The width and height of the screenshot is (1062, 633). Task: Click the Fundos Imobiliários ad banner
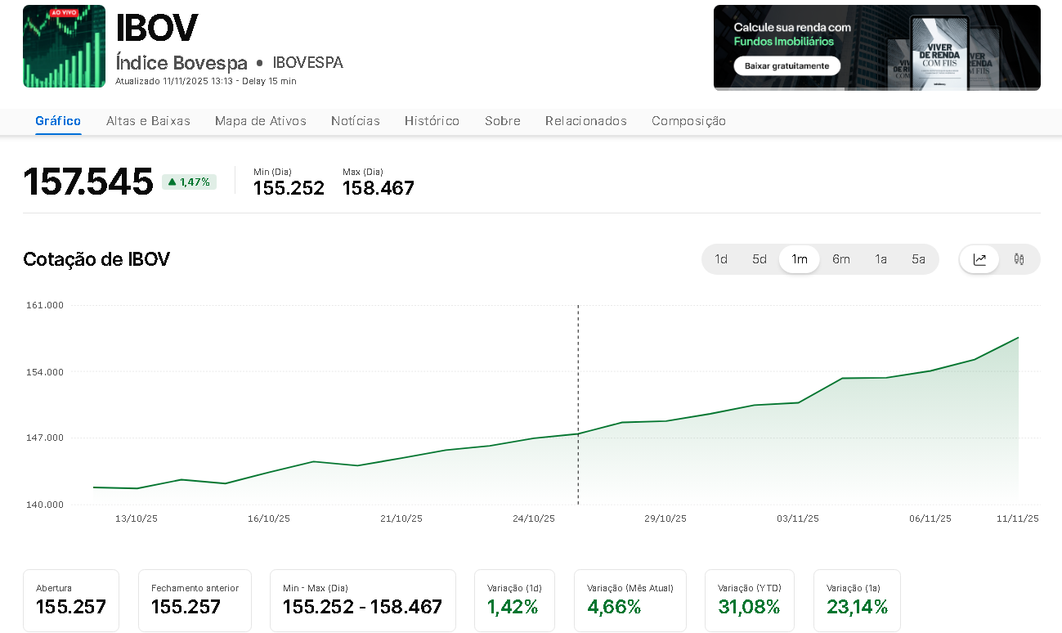tap(876, 47)
